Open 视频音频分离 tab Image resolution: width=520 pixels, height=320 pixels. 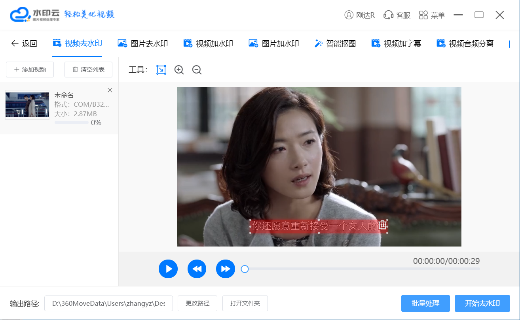click(465, 43)
